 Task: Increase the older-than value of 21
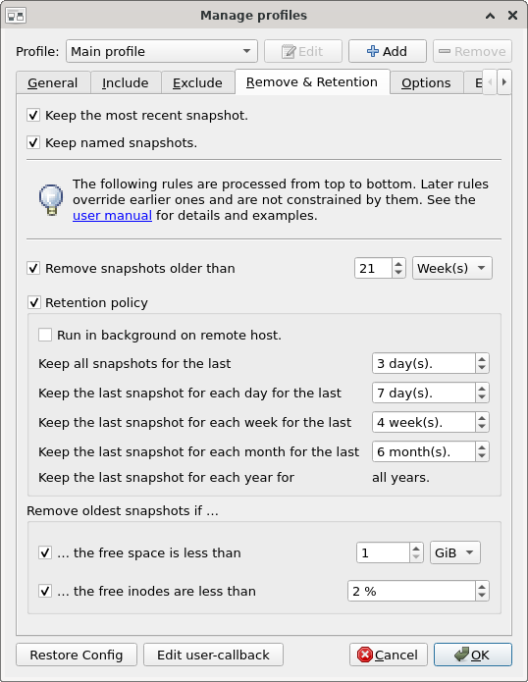398,264
